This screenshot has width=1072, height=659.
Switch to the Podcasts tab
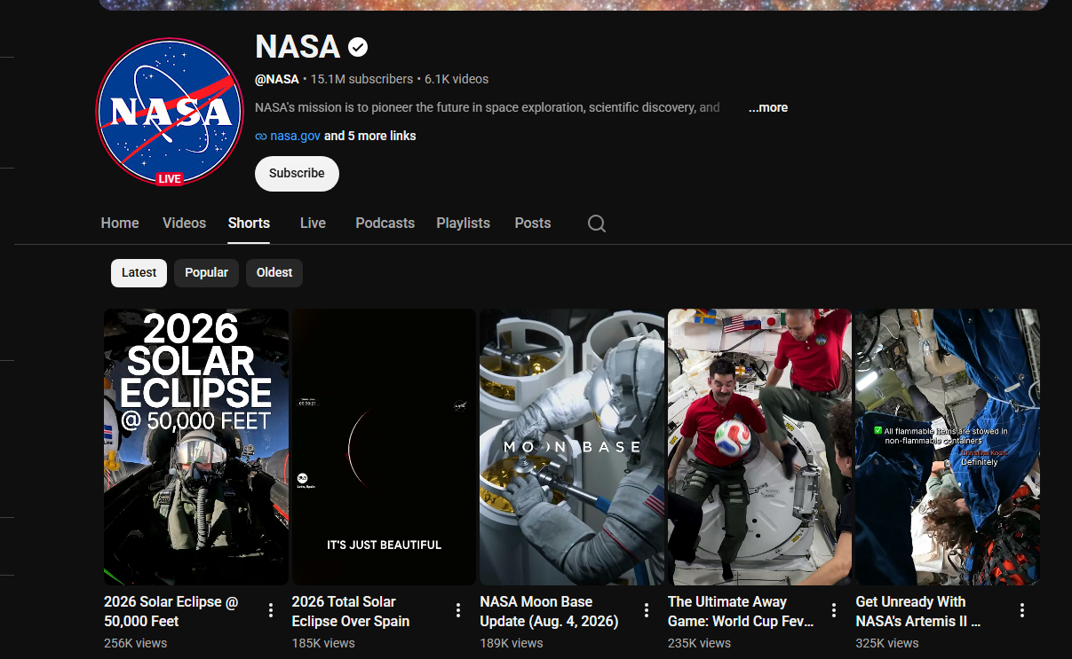(x=385, y=224)
